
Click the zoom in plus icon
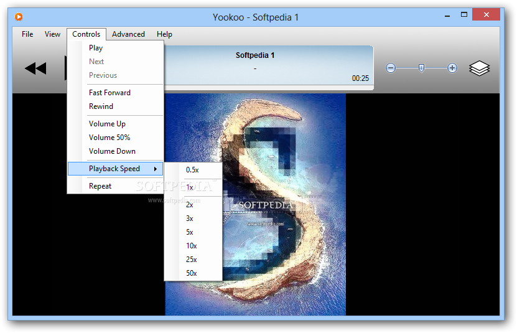[x=452, y=68]
